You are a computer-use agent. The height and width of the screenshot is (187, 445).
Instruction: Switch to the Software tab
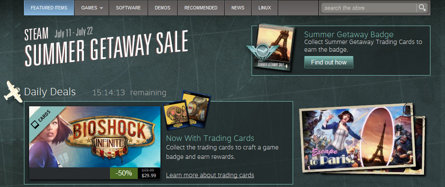click(x=128, y=8)
